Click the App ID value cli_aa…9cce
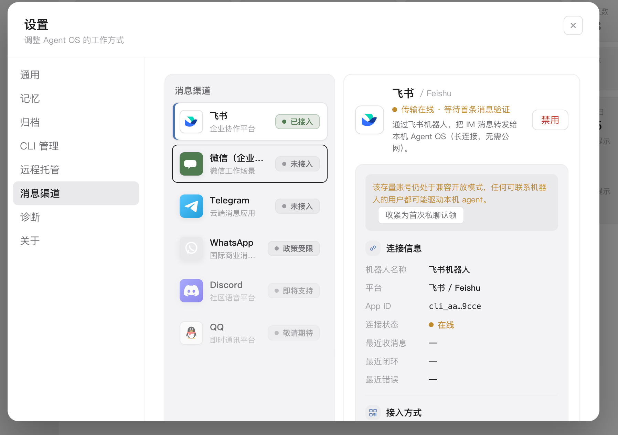618x435 pixels. 455,306
